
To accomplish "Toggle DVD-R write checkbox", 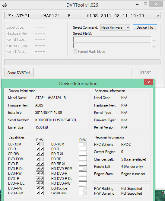I will click(x=42, y=164).
